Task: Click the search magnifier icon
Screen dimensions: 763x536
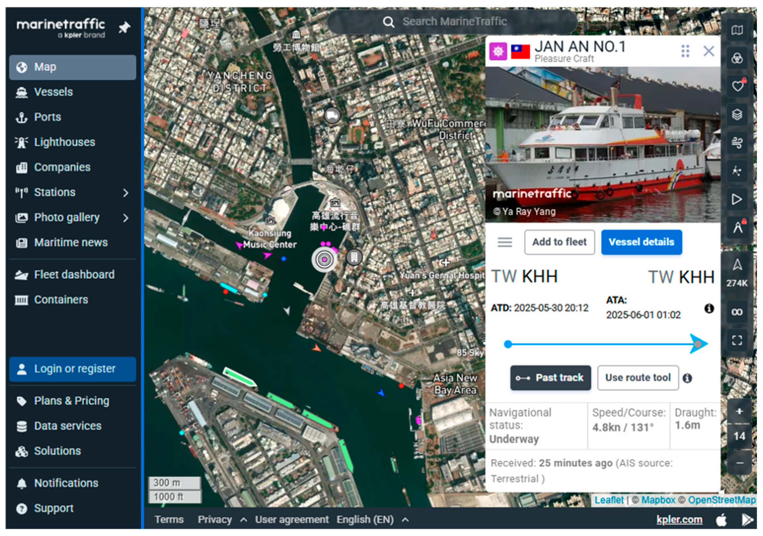Action: (x=389, y=22)
